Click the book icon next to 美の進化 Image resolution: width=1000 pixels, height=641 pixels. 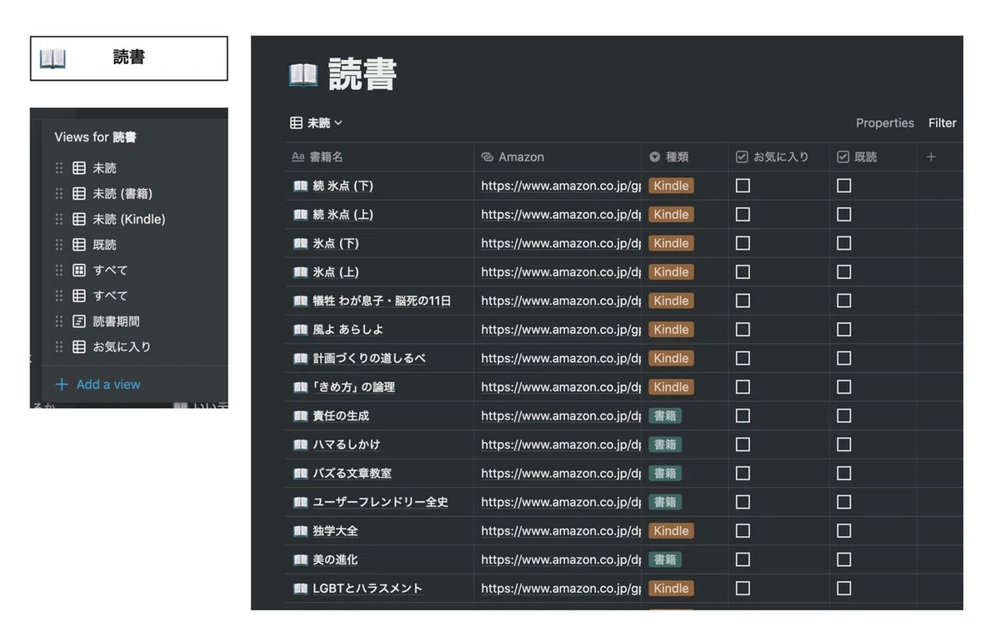coord(300,559)
